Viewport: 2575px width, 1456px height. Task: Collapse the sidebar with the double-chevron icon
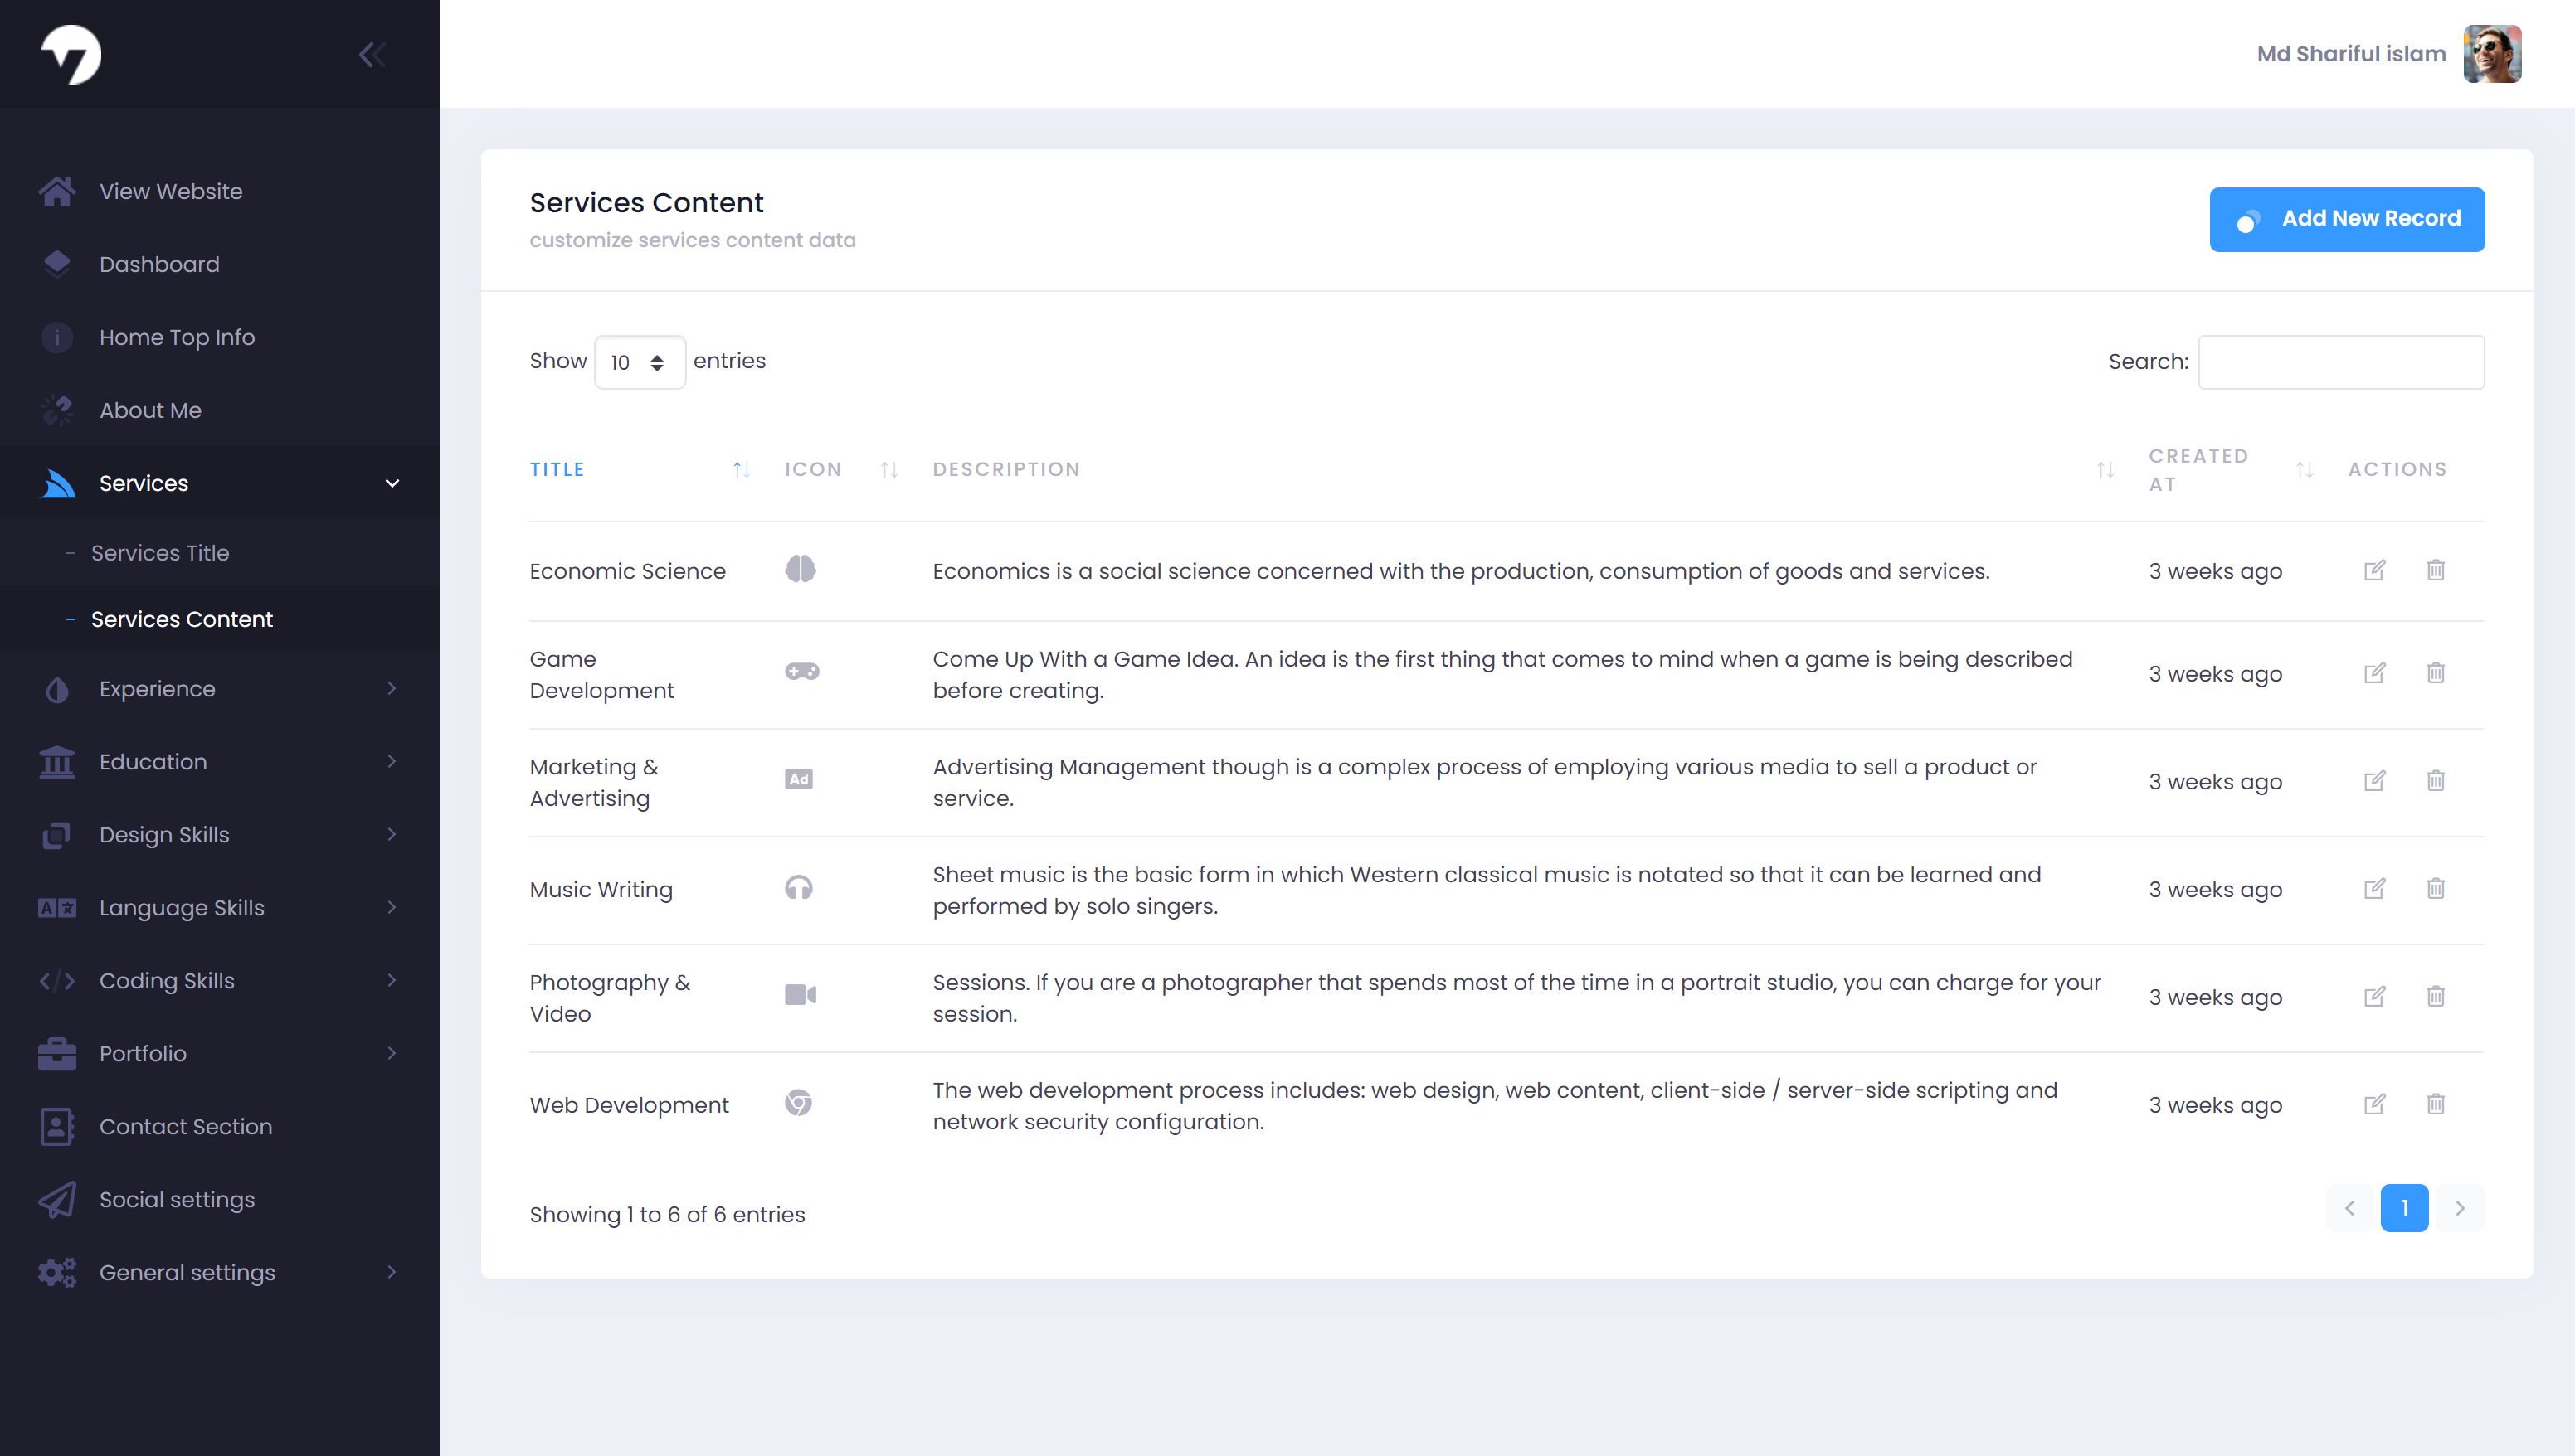tap(372, 54)
